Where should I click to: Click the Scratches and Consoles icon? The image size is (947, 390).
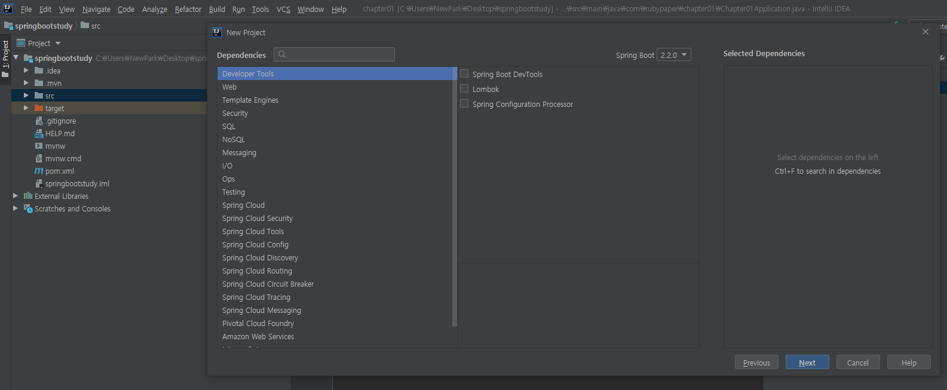pos(28,208)
